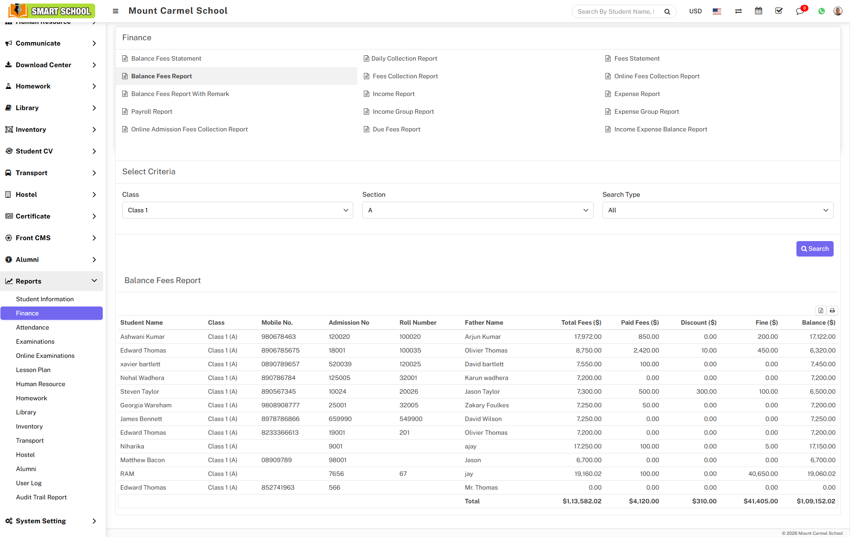Click the student name search field

coord(616,12)
